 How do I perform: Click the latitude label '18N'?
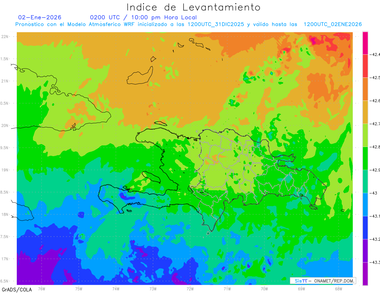coord(5,215)
